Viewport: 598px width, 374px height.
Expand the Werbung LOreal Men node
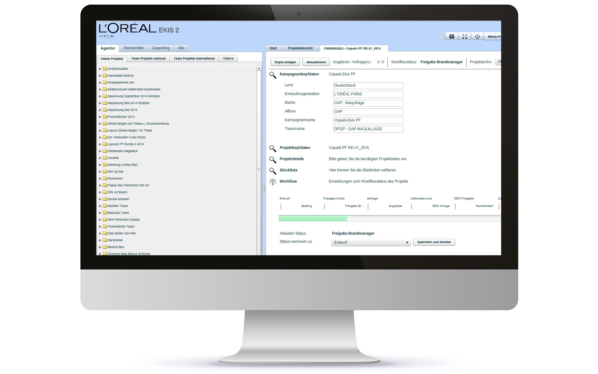(100, 165)
